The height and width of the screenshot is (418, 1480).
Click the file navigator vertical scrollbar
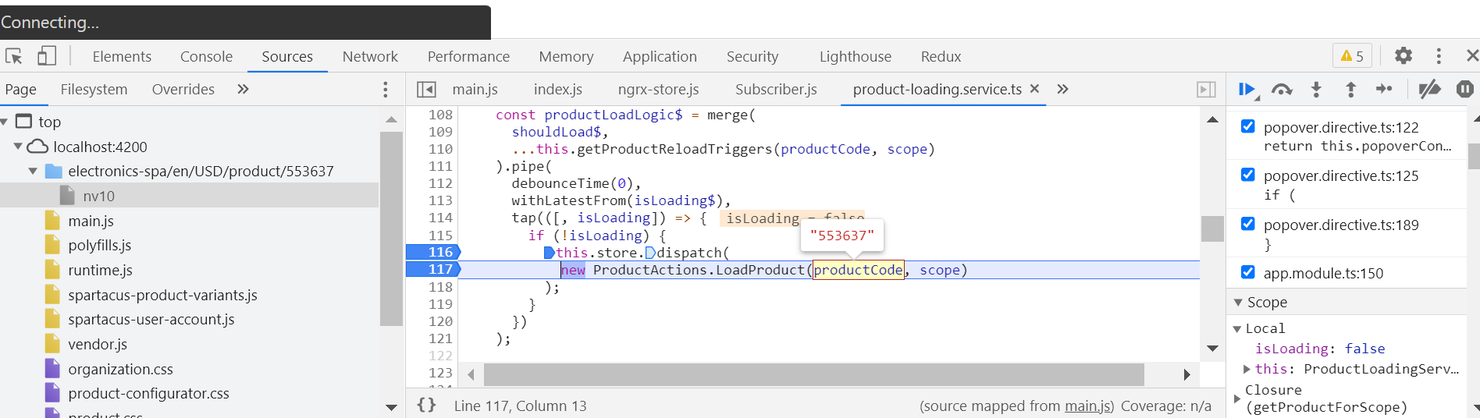[x=391, y=228]
